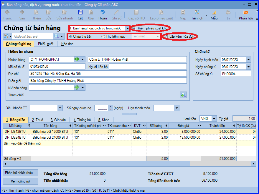Screen dimensions: 259x194
Task: Select the Thu tiền ngay radio option
Action: pos(103,37)
